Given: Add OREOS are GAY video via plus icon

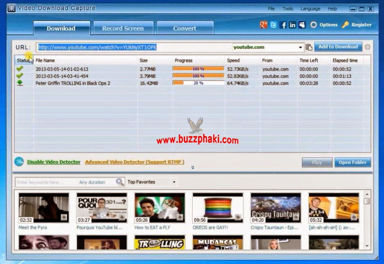Looking at the screenshot, I should [238, 217].
